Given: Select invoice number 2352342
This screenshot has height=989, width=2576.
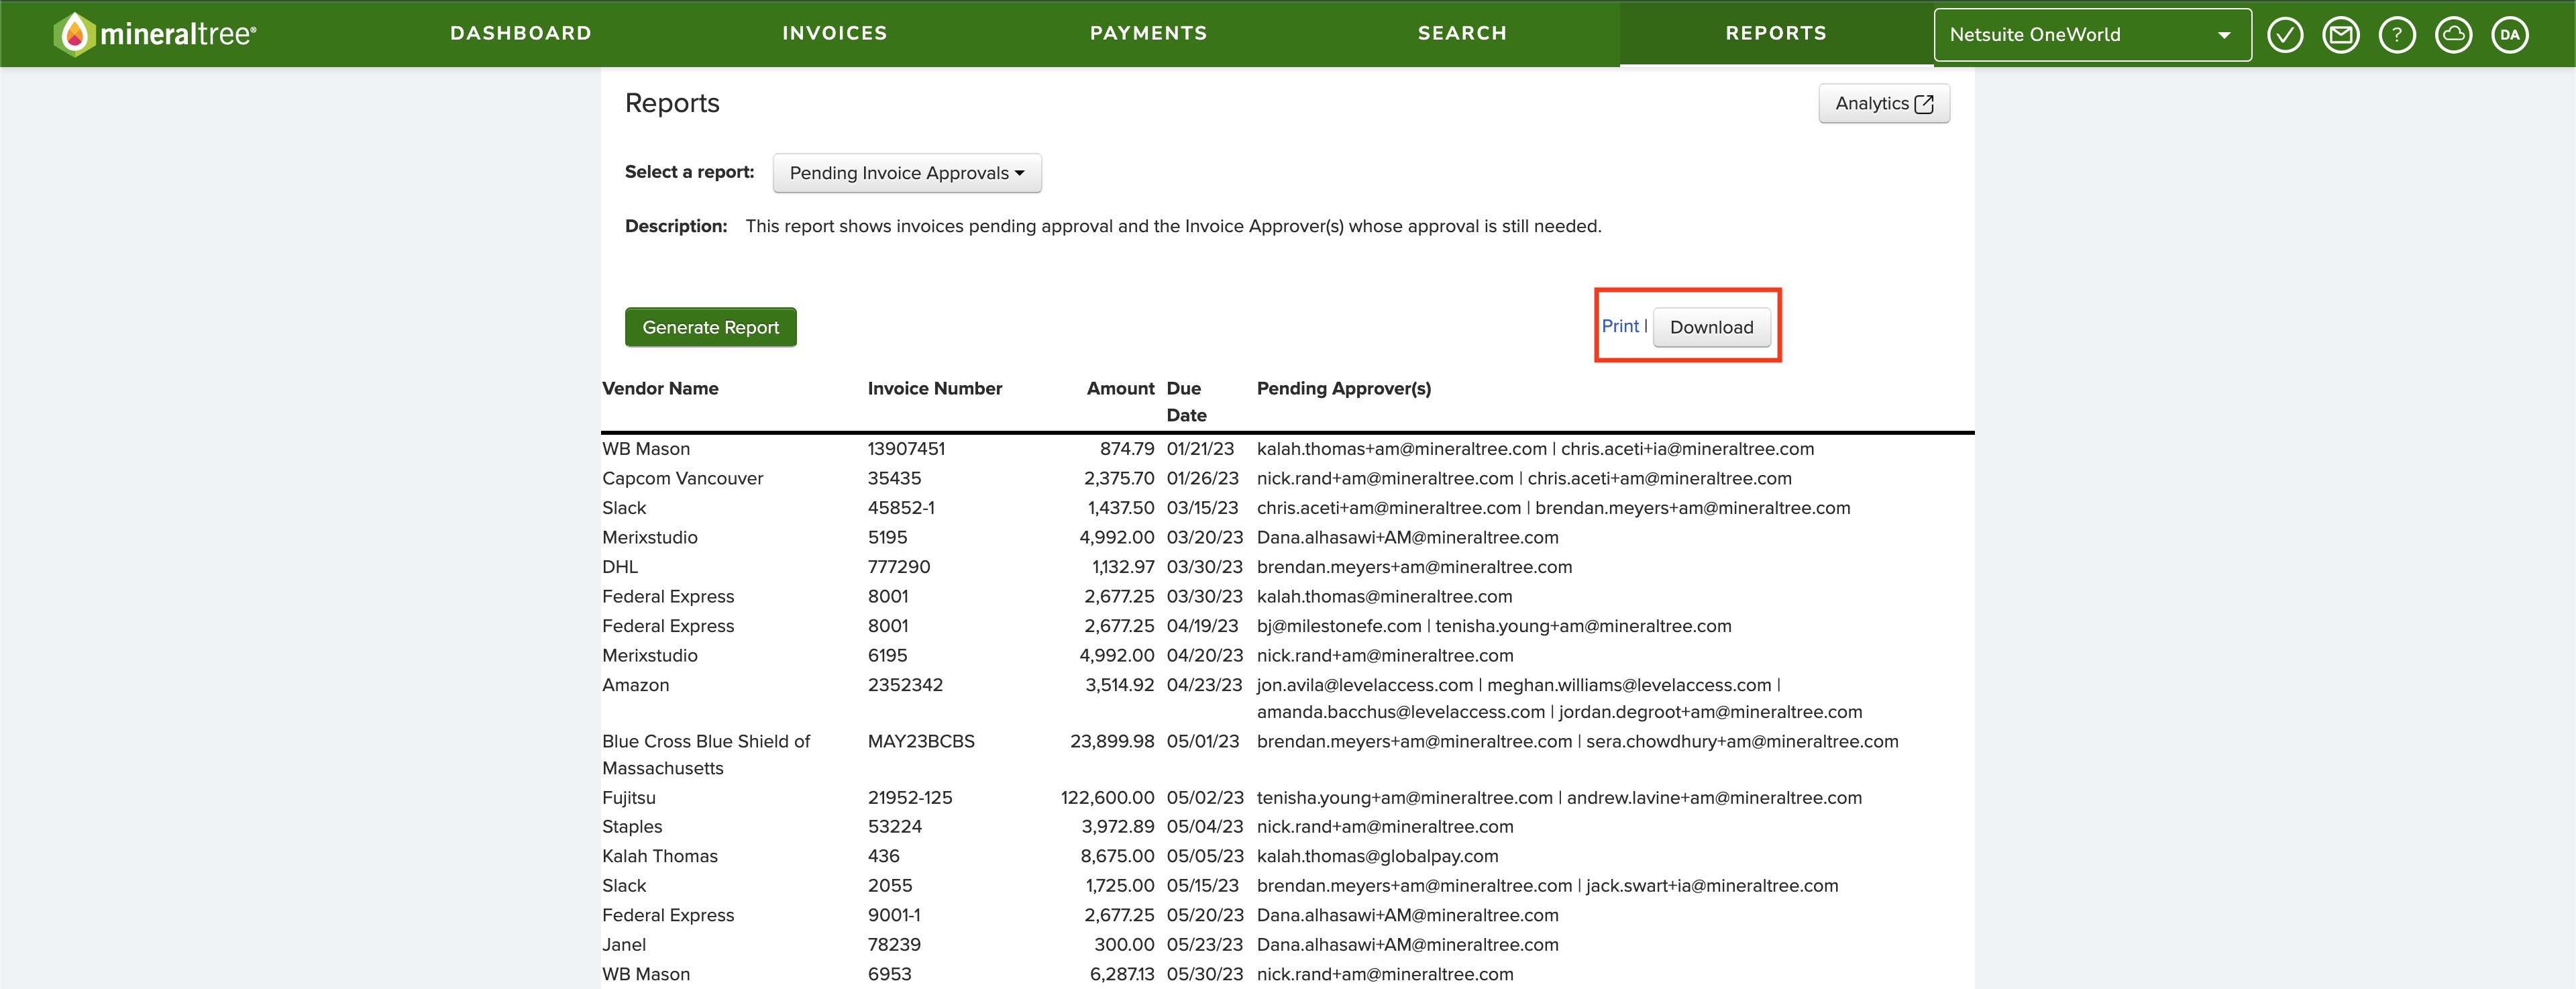Looking at the screenshot, I should pos(906,685).
